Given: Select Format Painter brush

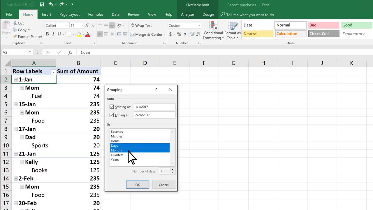Looking at the screenshot, I should click(28, 36).
